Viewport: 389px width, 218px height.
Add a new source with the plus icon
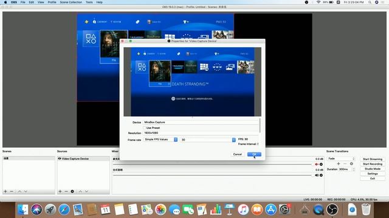coord(60,191)
